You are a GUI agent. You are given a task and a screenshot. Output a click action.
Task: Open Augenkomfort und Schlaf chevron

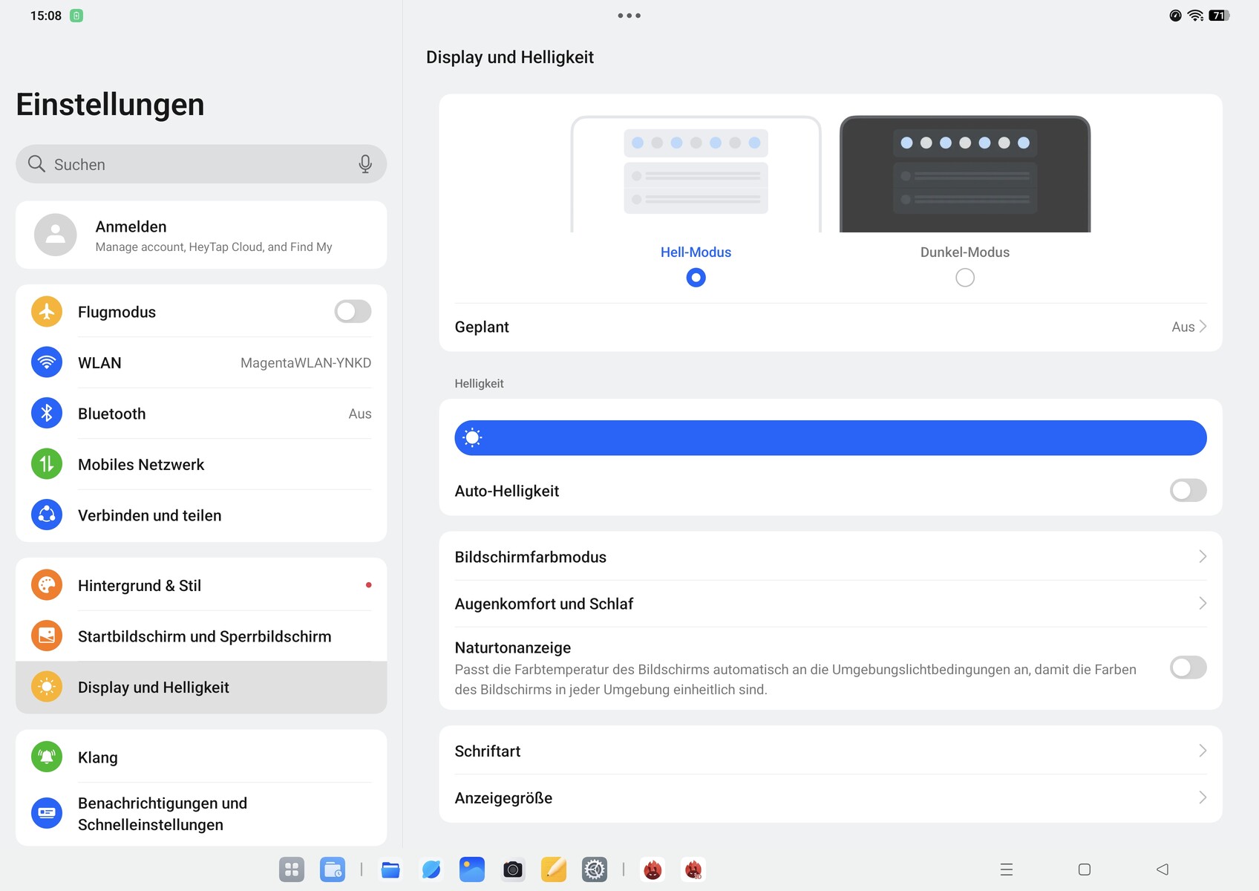(x=1203, y=603)
